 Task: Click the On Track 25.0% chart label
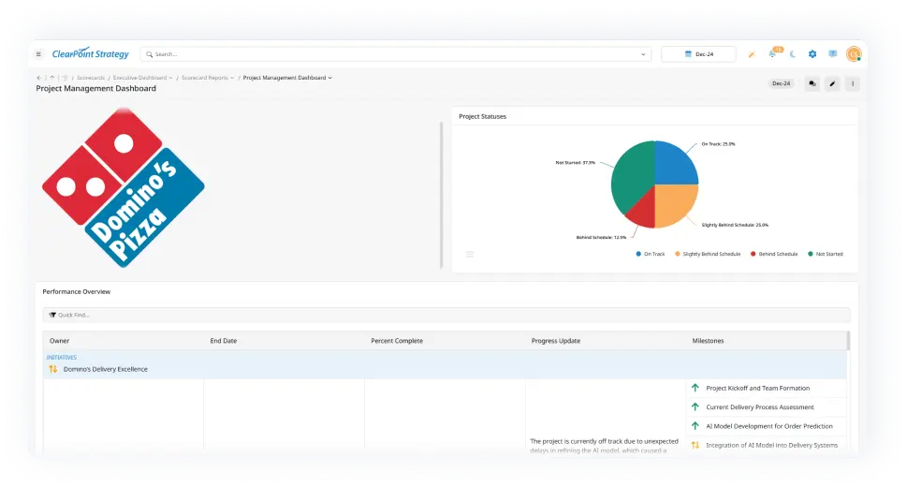click(719, 144)
